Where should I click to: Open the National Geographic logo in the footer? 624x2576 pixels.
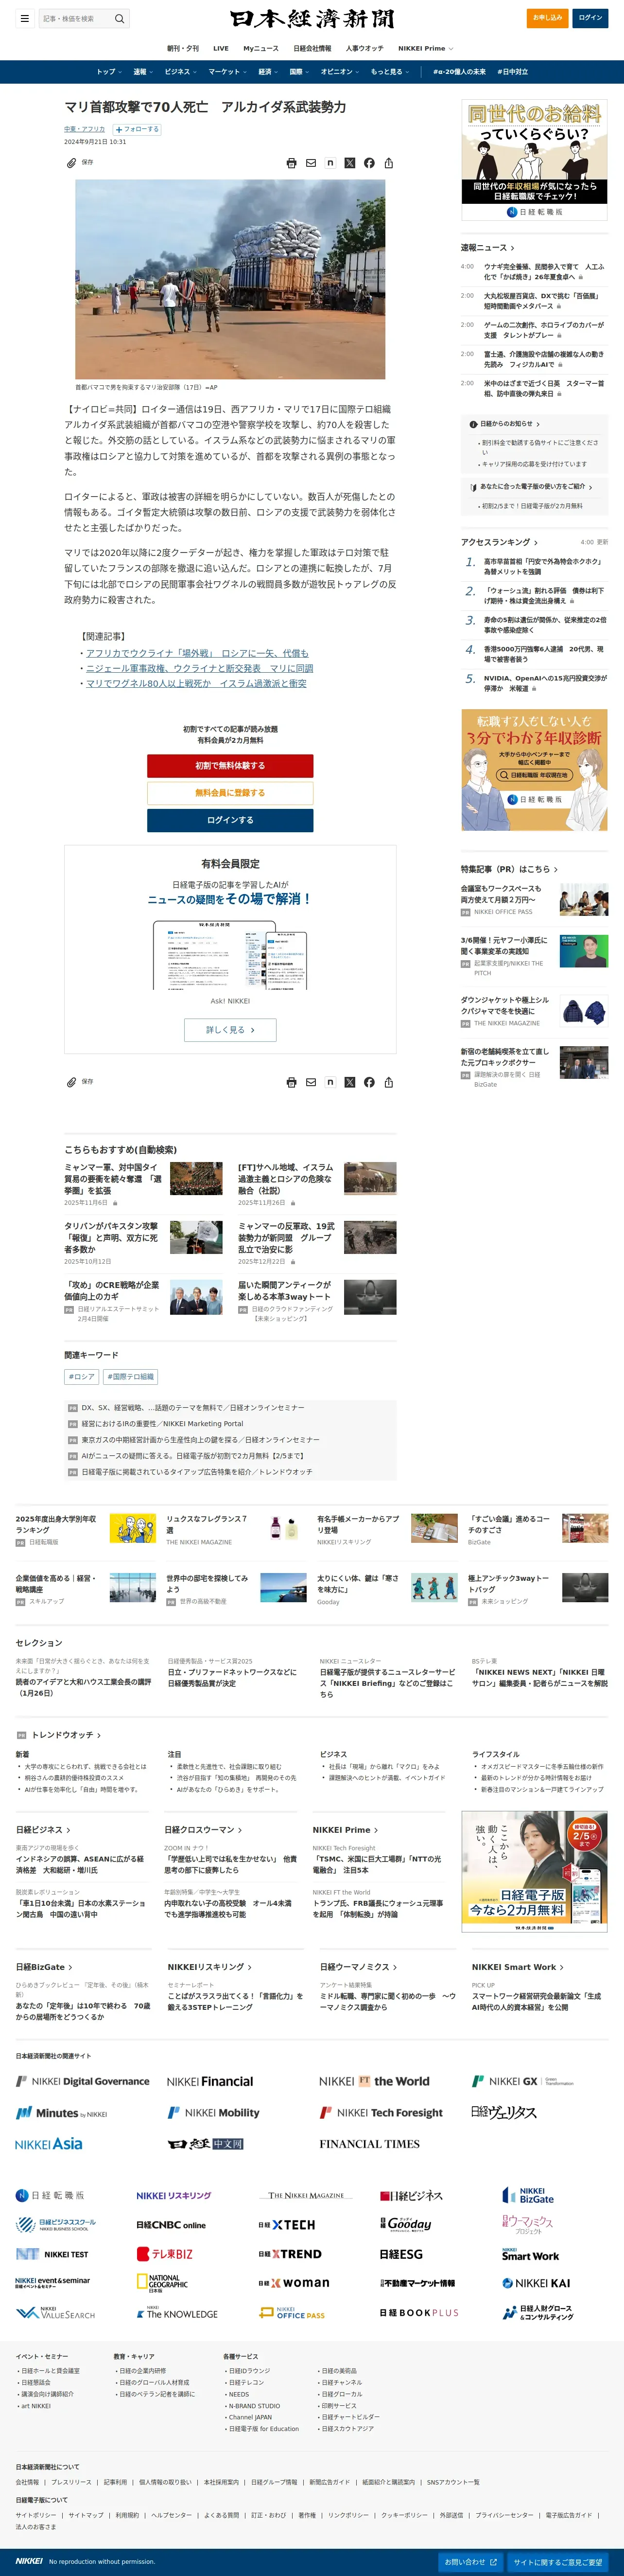coord(162,2282)
